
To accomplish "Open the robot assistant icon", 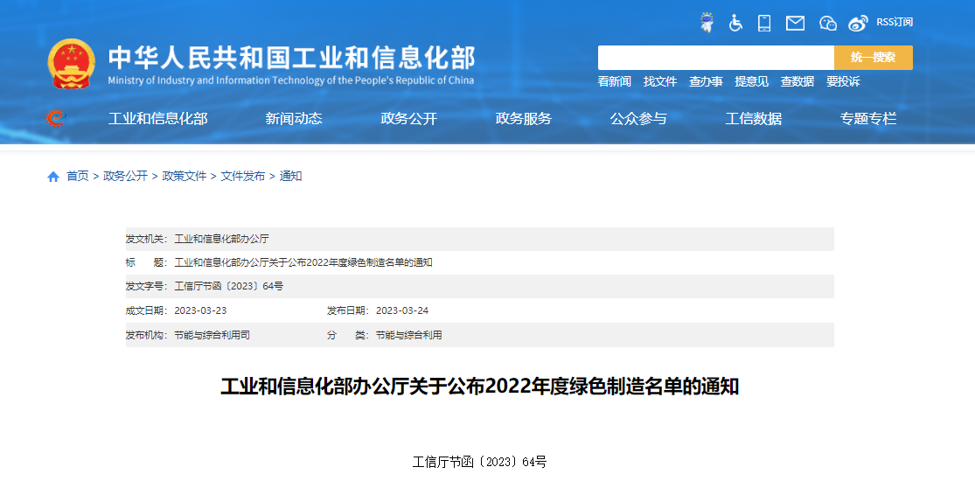I will [x=707, y=23].
